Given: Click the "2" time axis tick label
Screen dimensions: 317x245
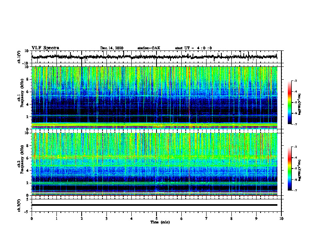Looking at the screenshot, I should 82,219.
